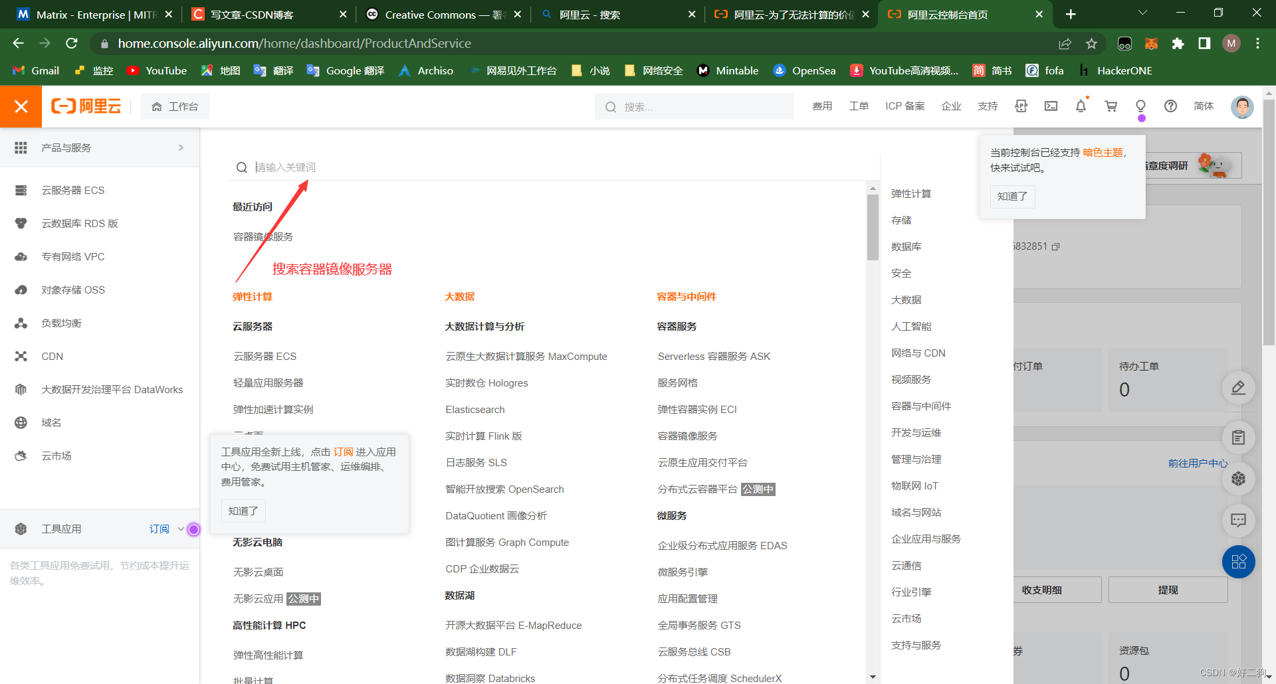Image resolution: width=1276 pixels, height=684 pixels.
Task: Click the Aliyun logo
Action: pos(86,106)
